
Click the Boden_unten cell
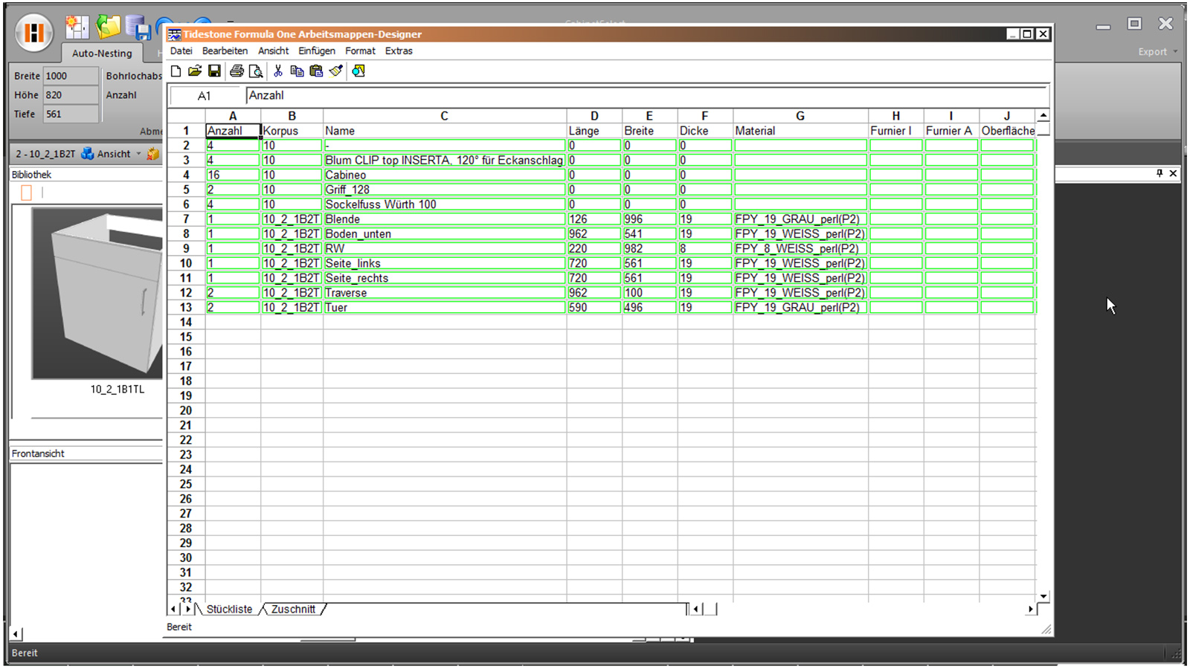pyautogui.click(x=445, y=234)
